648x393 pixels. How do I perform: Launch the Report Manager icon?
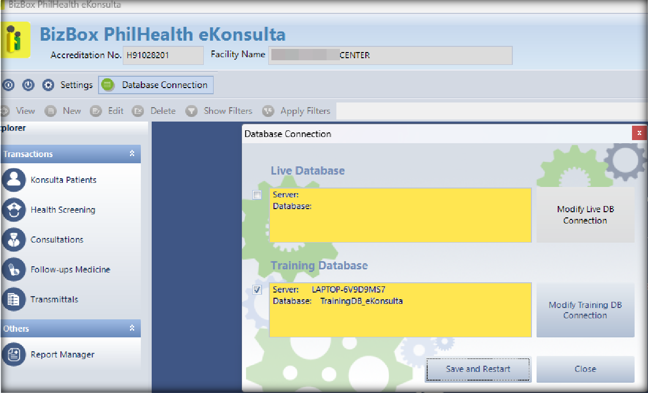tap(14, 354)
